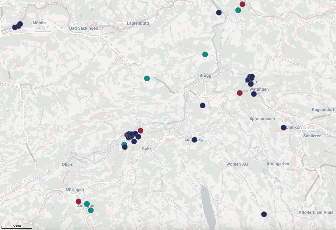Select the green marker west of Brugg

tap(147, 78)
